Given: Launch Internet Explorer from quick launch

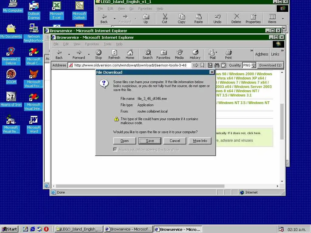Looking at the screenshot, I should point(32,229).
